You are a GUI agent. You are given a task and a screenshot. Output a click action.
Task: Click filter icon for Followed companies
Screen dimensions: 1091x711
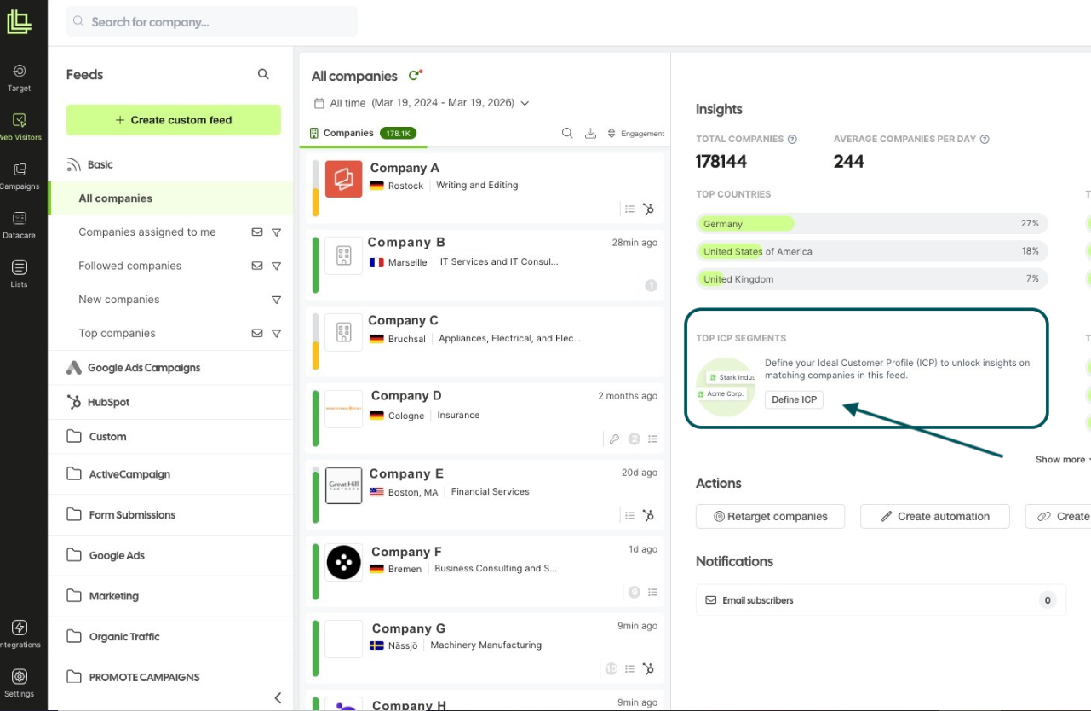[x=276, y=266]
